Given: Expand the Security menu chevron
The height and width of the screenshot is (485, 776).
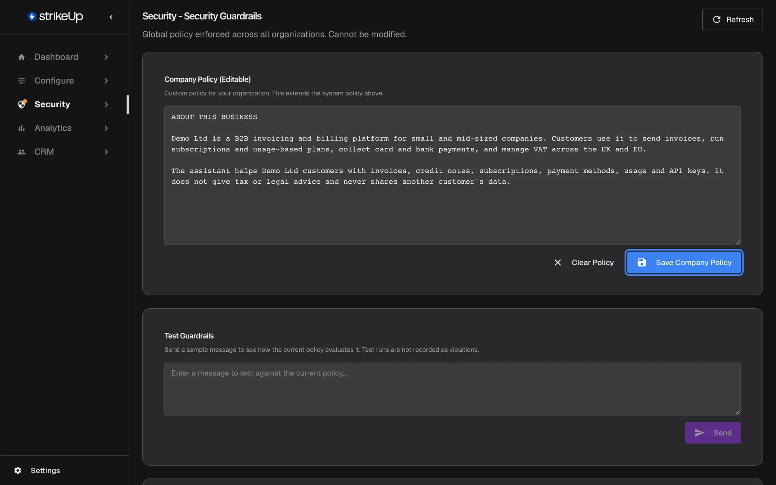Looking at the screenshot, I should click(x=106, y=104).
